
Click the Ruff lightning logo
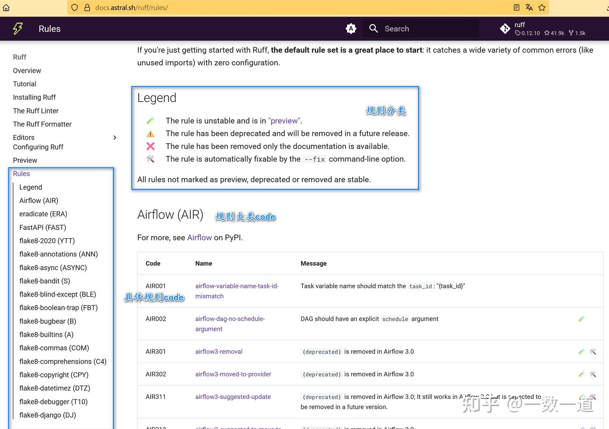(18, 28)
